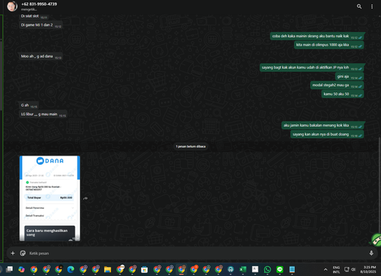The height and width of the screenshot is (276, 381).
Task: Open Task View on the taskbar
Action: point(9,269)
